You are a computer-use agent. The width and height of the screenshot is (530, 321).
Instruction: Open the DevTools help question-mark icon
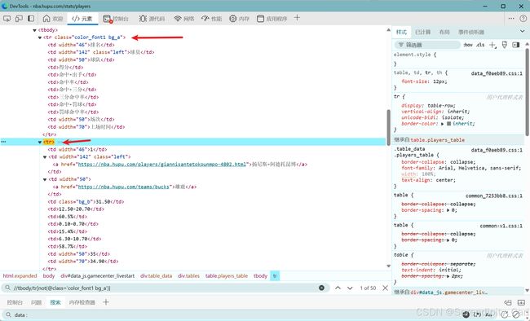pos(523,18)
